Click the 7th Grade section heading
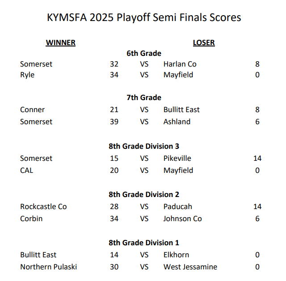The width and height of the screenshot is (286, 281). (144, 97)
